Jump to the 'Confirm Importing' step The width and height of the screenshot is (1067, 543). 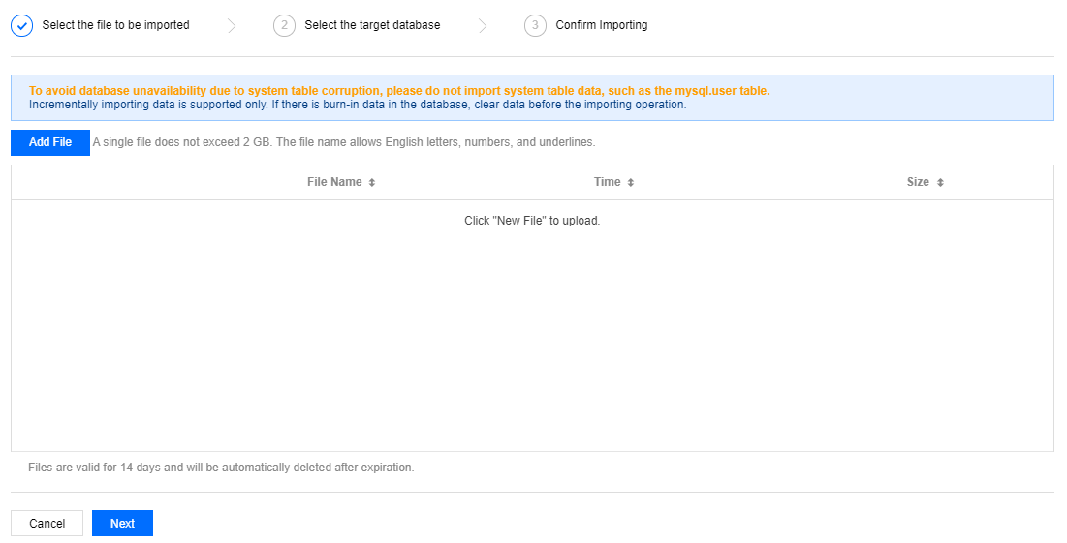click(x=601, y=25)
